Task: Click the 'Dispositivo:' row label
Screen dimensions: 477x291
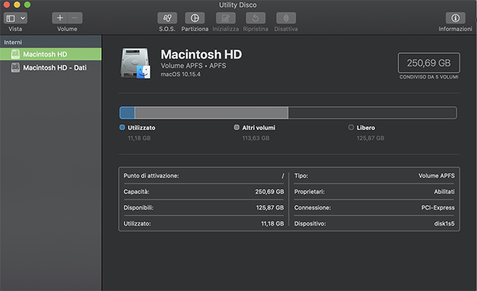Action: [x=310, y=223]
